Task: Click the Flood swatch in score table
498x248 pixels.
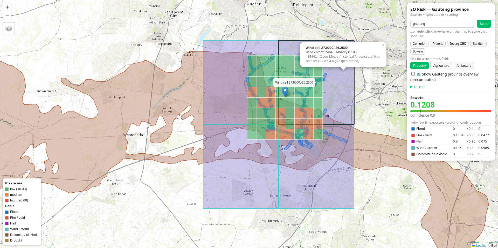Action: (413, 129)
